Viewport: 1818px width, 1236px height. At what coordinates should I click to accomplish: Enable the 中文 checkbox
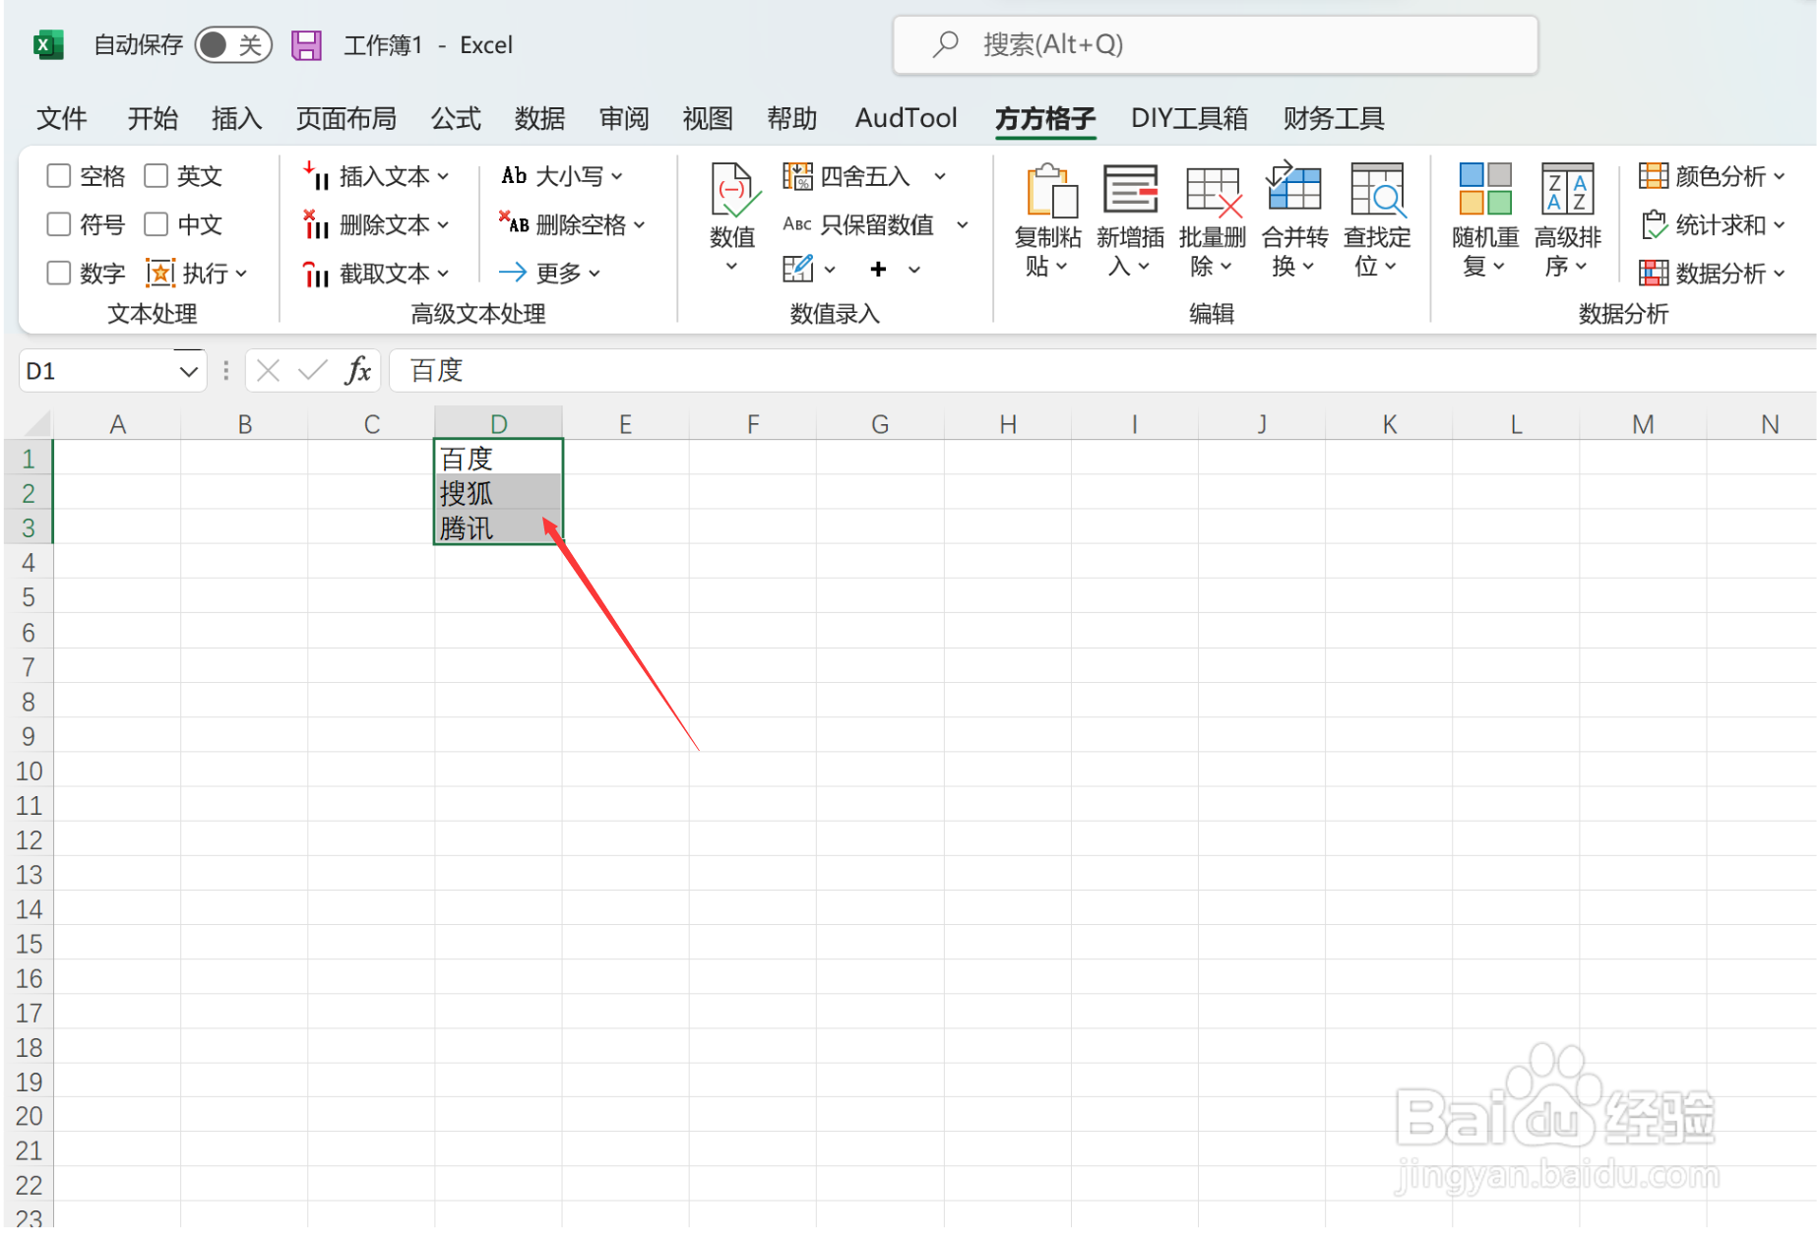coord(156,224)
